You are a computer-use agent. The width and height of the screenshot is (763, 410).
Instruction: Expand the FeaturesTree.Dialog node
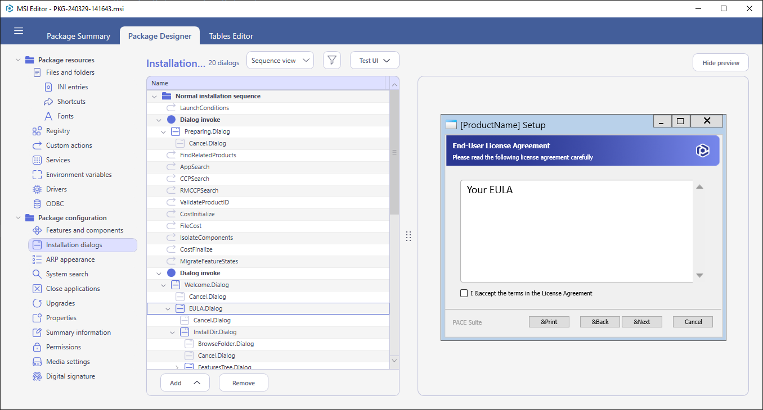[177, 367]
